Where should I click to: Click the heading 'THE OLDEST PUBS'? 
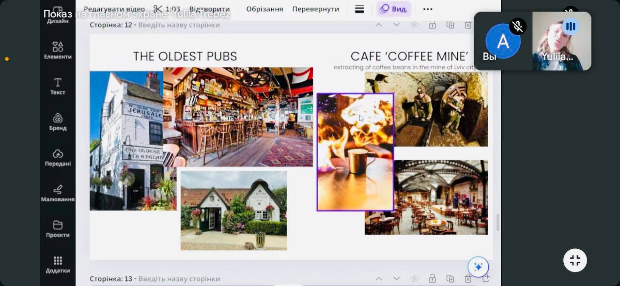(x=185, y=56)
